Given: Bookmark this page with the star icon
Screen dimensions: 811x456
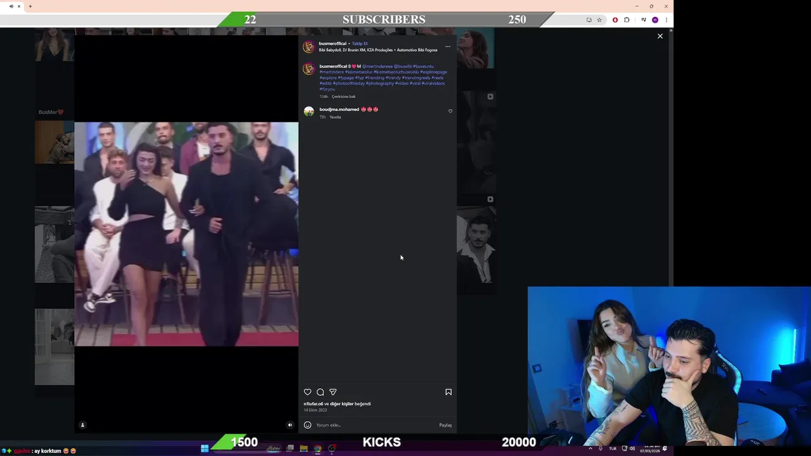Looking at the screenshot, I should pos(599,20).
